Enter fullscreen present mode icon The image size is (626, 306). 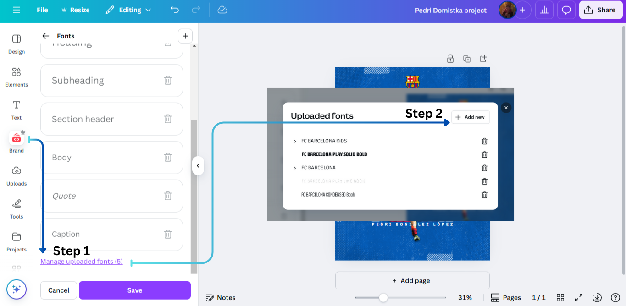[x=579, y=298]
